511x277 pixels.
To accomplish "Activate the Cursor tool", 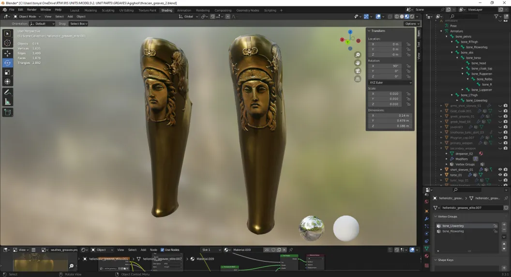I will click(x=7, y=43).
